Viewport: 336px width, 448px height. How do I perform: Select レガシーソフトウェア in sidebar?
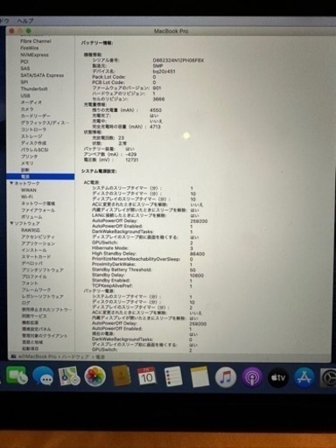click(42, 297)
